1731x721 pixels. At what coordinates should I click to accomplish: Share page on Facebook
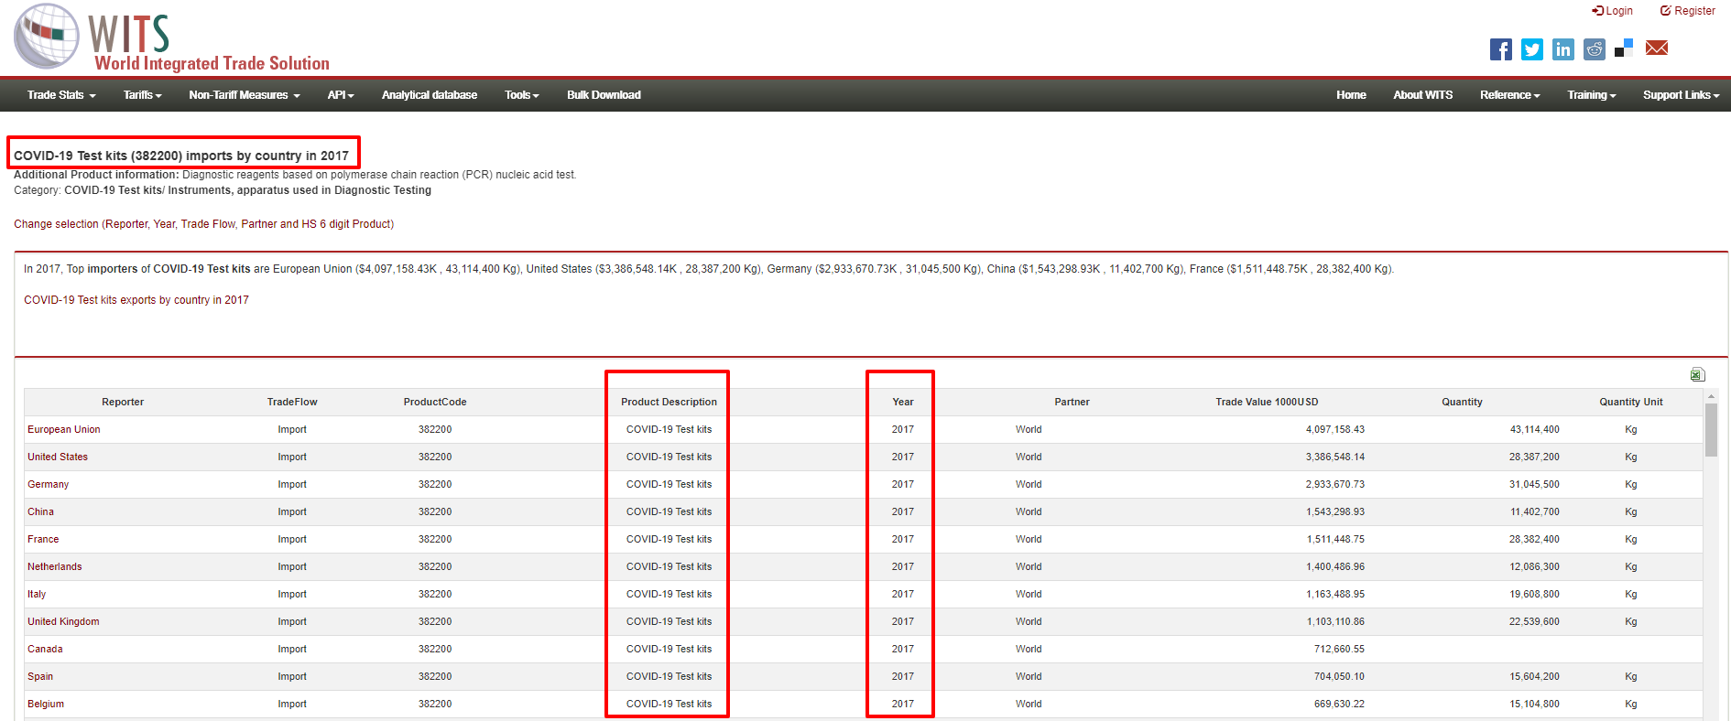click(x=1501, y=49)
